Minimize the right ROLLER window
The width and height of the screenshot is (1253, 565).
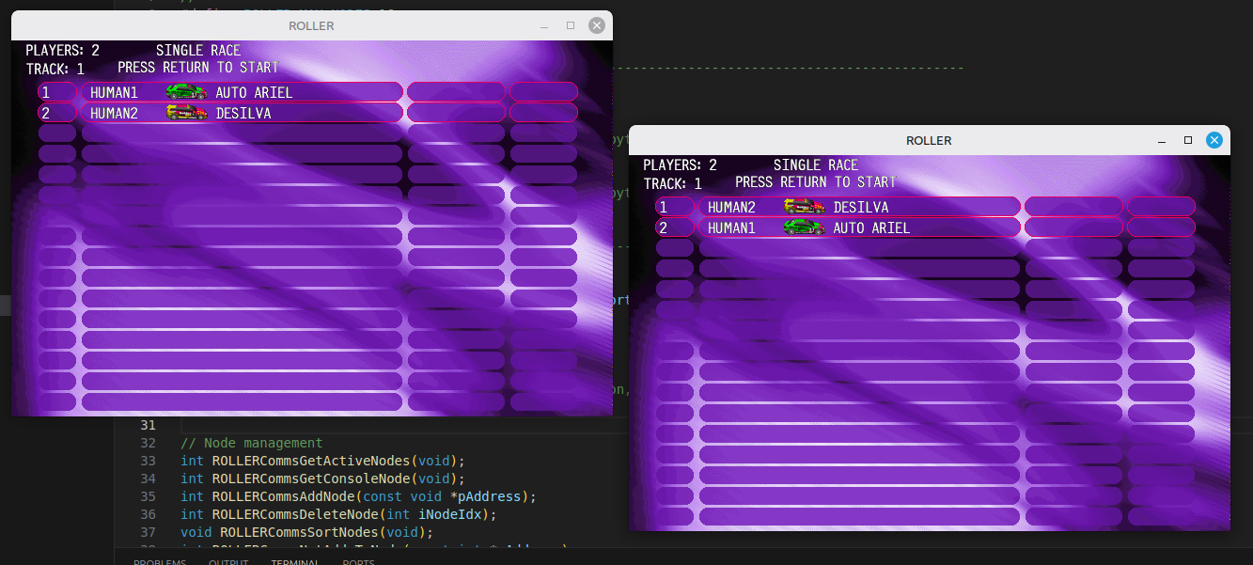tap(1162, 140)
